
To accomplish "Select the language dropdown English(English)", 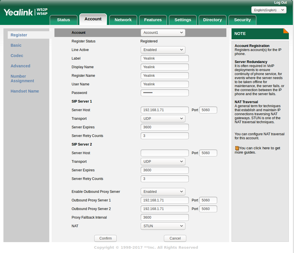I will tap(268, 10).
